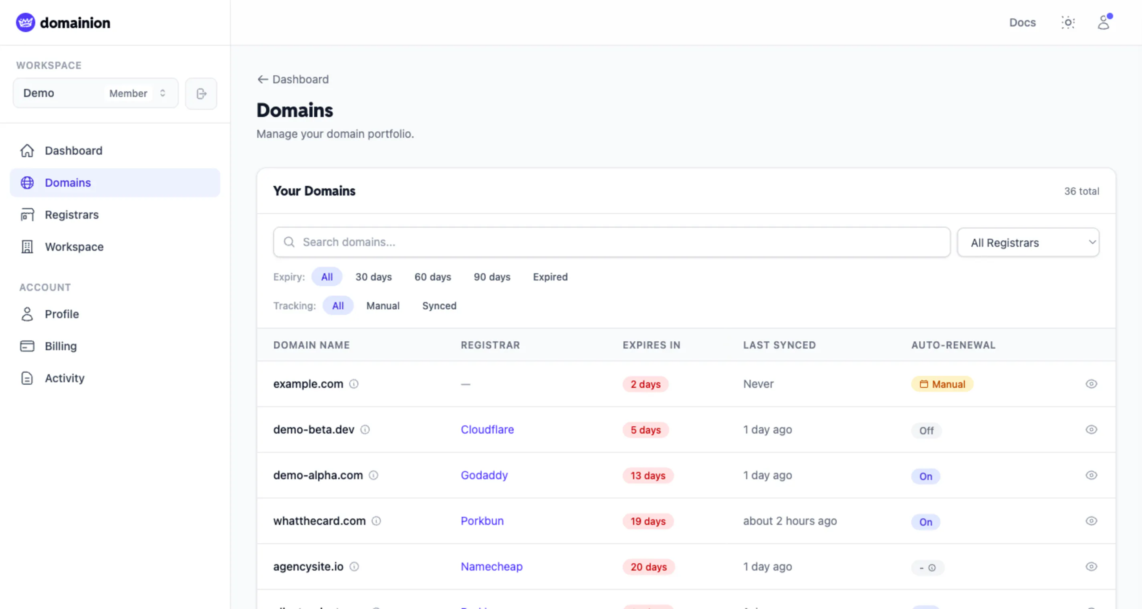
Task: Click the storefront icon for Registrars
Action: tap(27, 214)
